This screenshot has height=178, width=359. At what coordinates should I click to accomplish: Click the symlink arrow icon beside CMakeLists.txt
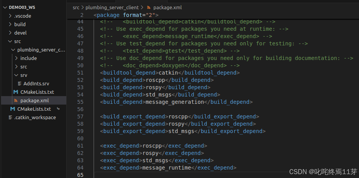pyautogui.click(x=59, y=109)
